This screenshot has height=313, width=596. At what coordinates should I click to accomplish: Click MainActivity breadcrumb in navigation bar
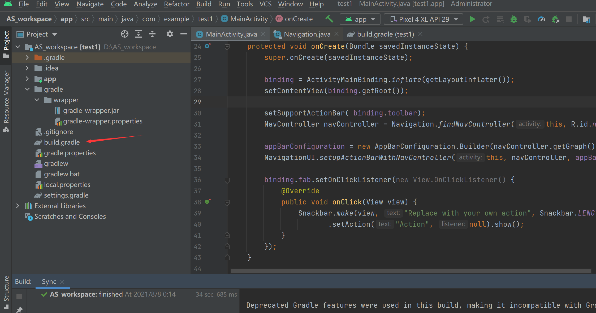(244, 19)
